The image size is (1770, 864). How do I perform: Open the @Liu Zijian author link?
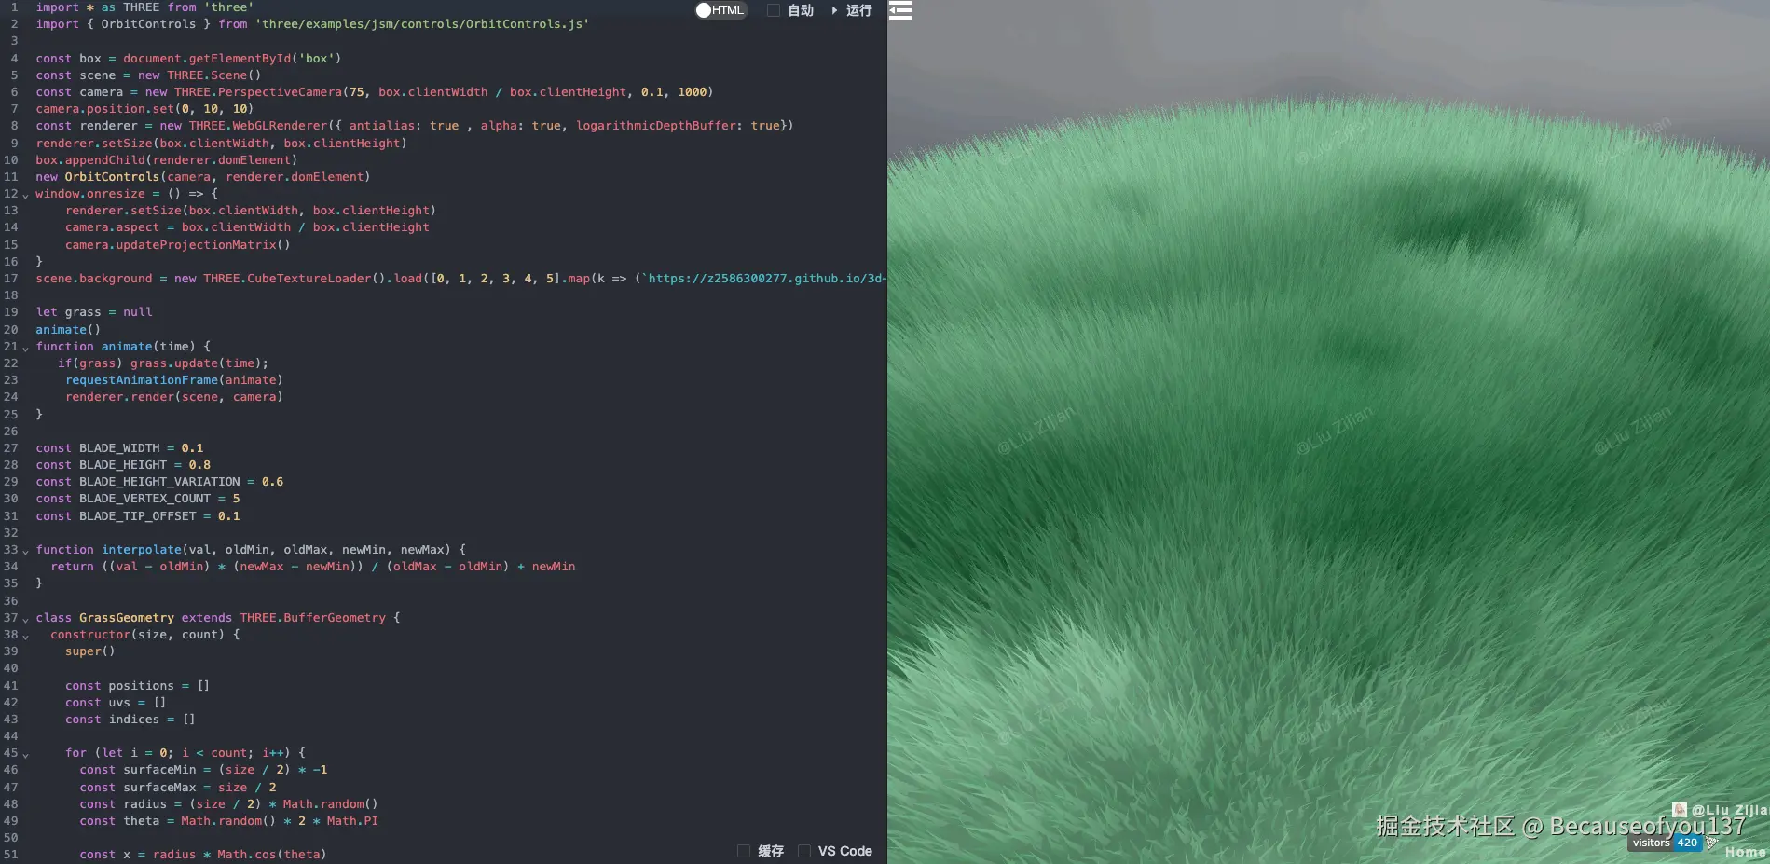(1729, 810)
